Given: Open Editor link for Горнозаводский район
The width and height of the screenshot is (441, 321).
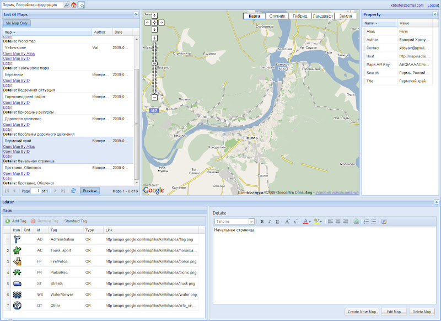Looking at the screenshot, I should pos(8,107).
